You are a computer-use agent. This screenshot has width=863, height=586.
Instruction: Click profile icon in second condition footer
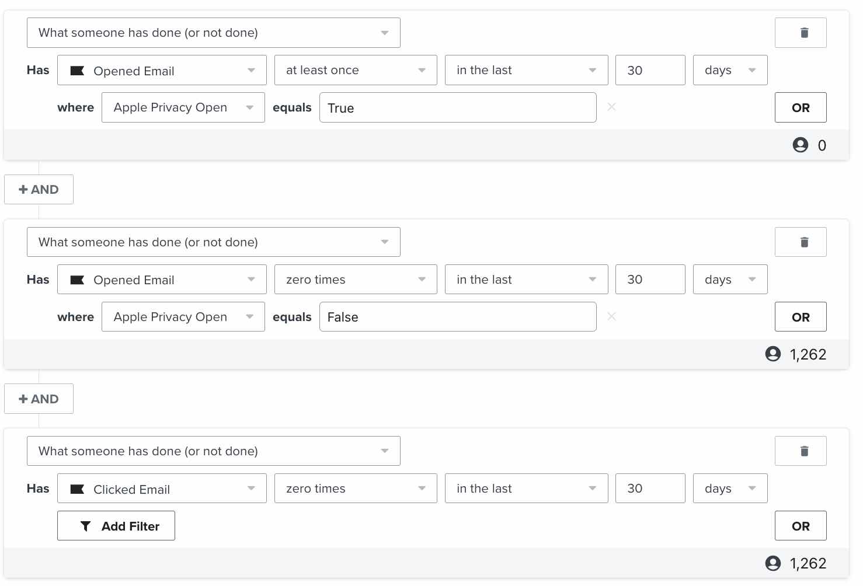tap(772, 354)
